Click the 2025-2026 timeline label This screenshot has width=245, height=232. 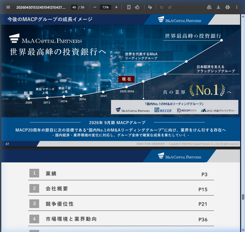[127, 91]
